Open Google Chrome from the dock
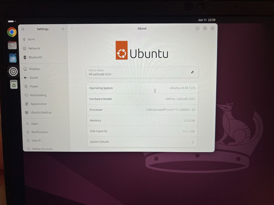The image size is (274, 205). 12,32
